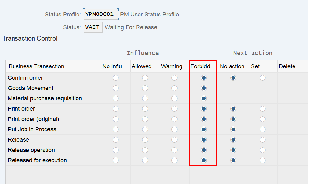309x184 pixels.
Task: Select Set for Released for execution
Action: click(263, 160)
